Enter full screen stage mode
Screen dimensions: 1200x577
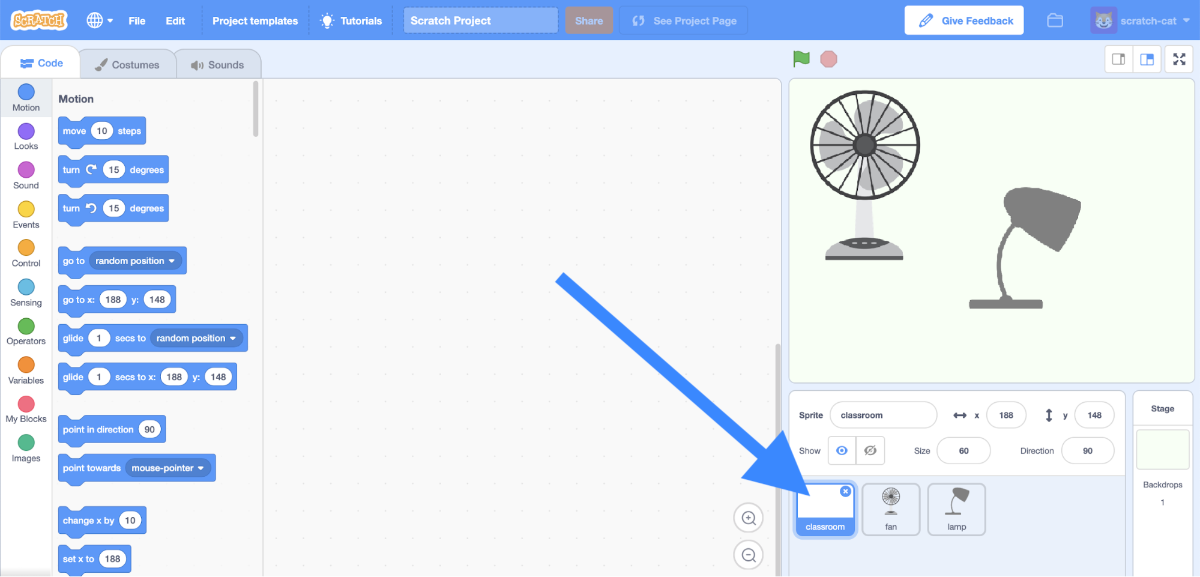point(1178,59)
